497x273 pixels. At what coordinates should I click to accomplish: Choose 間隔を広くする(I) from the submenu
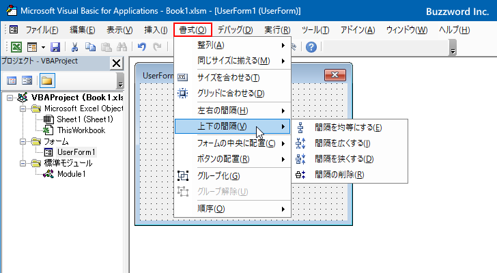point(350,143)
